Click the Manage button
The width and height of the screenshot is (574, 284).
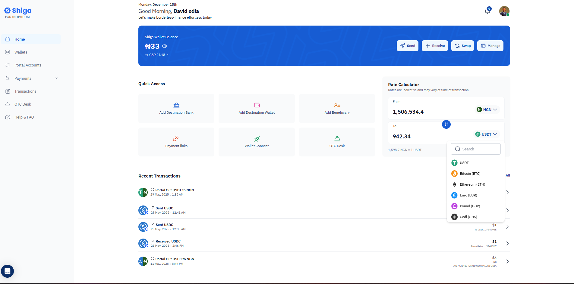coord(490,46)
